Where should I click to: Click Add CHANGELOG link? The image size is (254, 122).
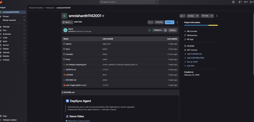[194, 54]
